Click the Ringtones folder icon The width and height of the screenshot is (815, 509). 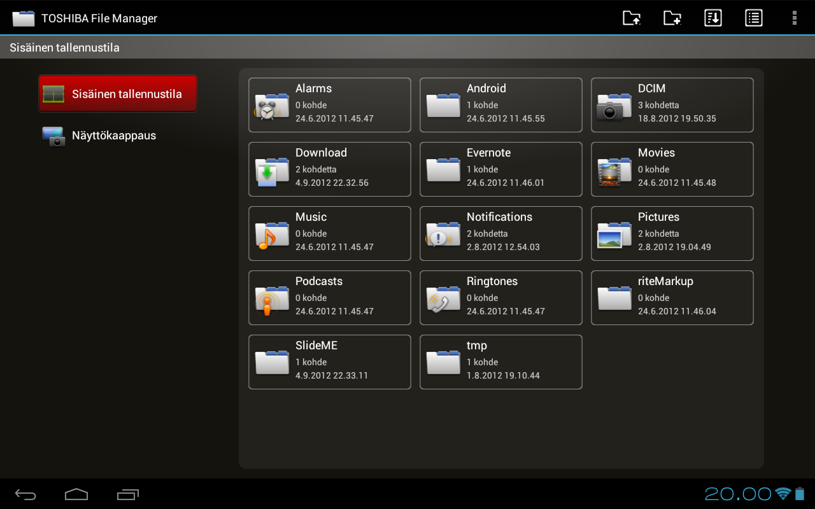(x=443, y=299)
